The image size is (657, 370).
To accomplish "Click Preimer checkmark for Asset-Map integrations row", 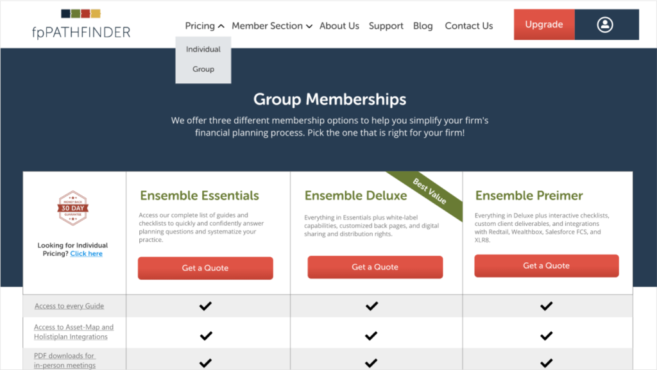I will pyautogui.click(x=546, y=335).
